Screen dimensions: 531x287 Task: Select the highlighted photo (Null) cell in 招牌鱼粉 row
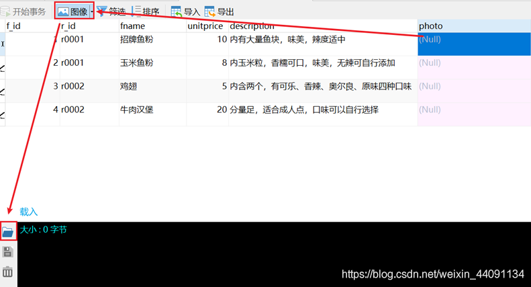[474, 44]
